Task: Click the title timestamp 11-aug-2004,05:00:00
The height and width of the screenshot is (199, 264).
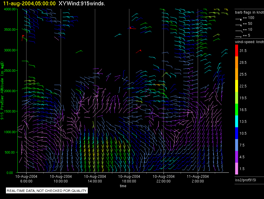Action: (x=29, y=4)
